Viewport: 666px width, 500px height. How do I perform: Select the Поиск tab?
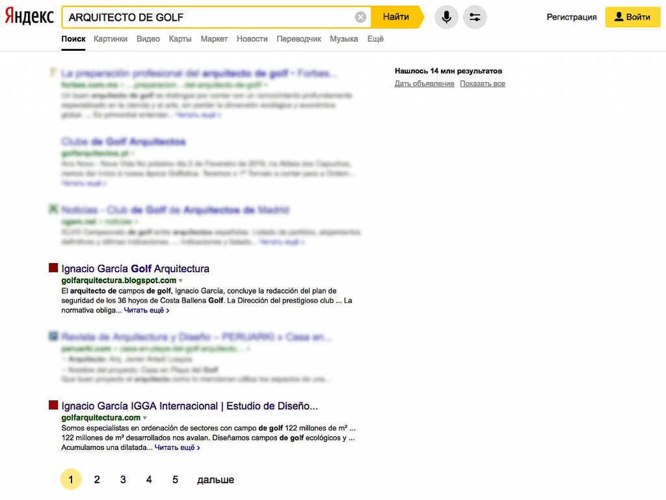(73, 39)
